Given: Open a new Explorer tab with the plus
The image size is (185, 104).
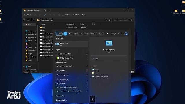Looking at the screenshot, I should 50,10.
